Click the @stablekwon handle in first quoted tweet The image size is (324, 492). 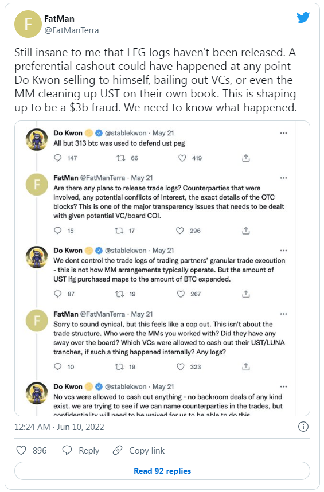point(126,133)
